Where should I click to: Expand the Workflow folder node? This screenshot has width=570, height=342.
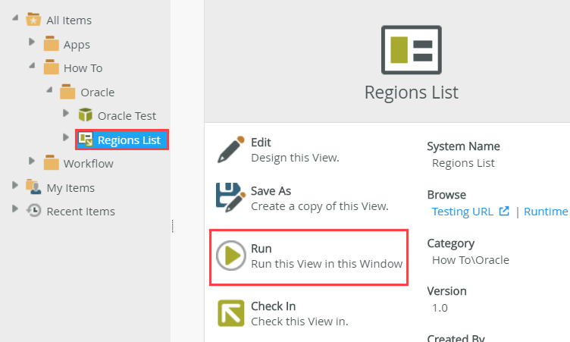tap(32, 162)
